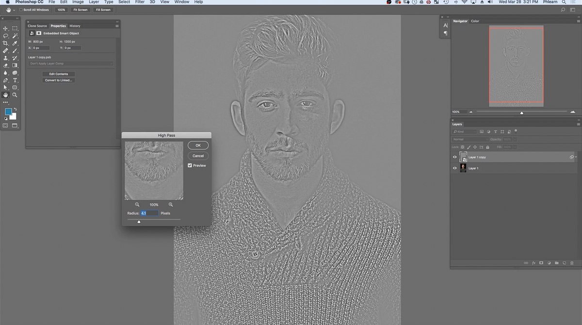Screen dimensions: 582x325
Task: Hide the Layer 1 copy layer
Action: coord(455,157)
